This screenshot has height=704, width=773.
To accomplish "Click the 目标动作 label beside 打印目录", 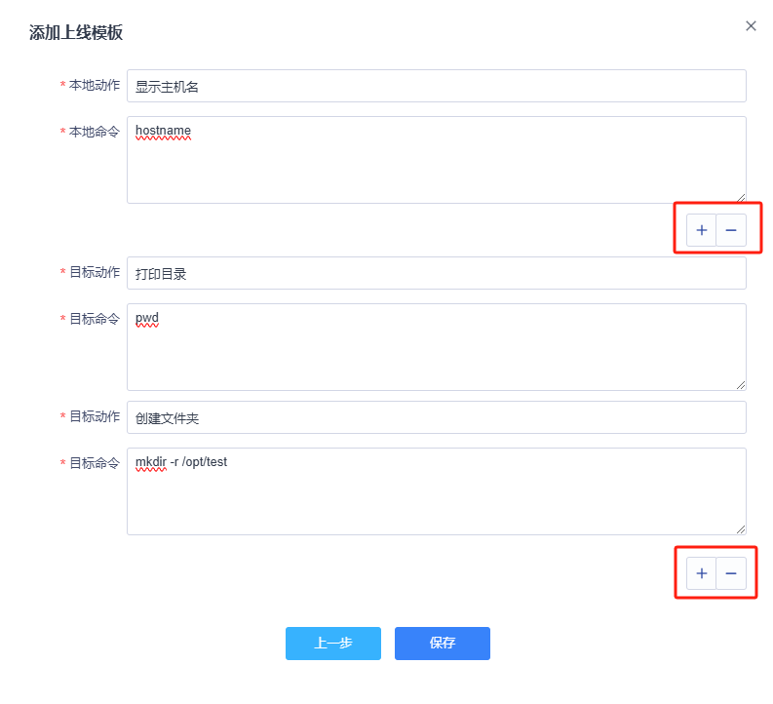I will tap(95, 272).
